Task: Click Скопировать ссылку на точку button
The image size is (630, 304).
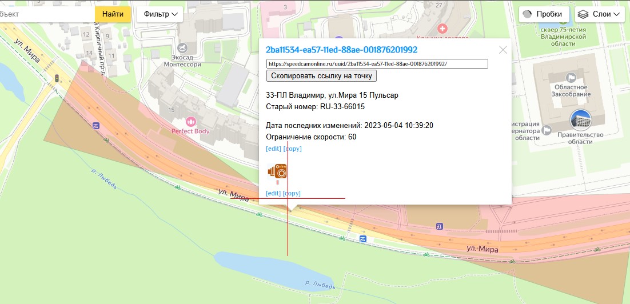Action: (321, 76)
